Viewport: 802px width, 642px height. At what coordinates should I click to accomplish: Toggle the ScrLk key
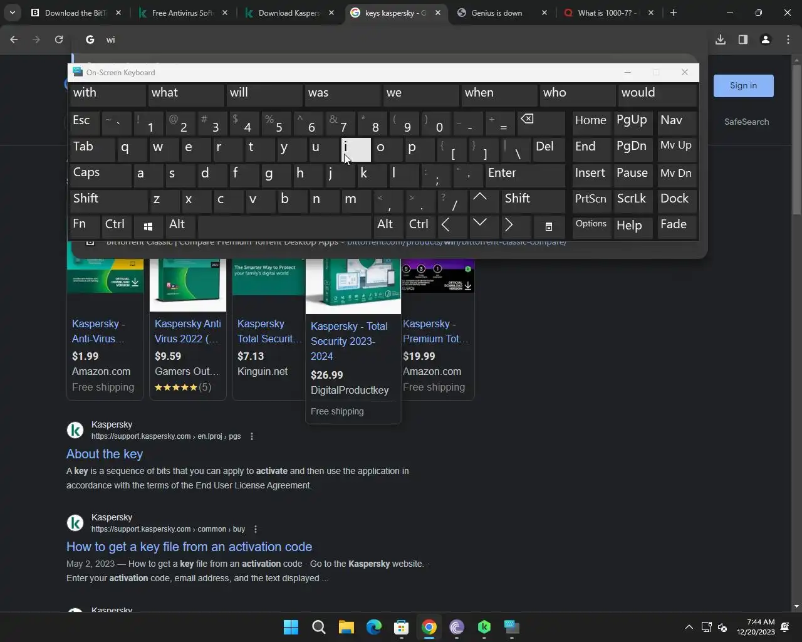(x=633, y=201)
